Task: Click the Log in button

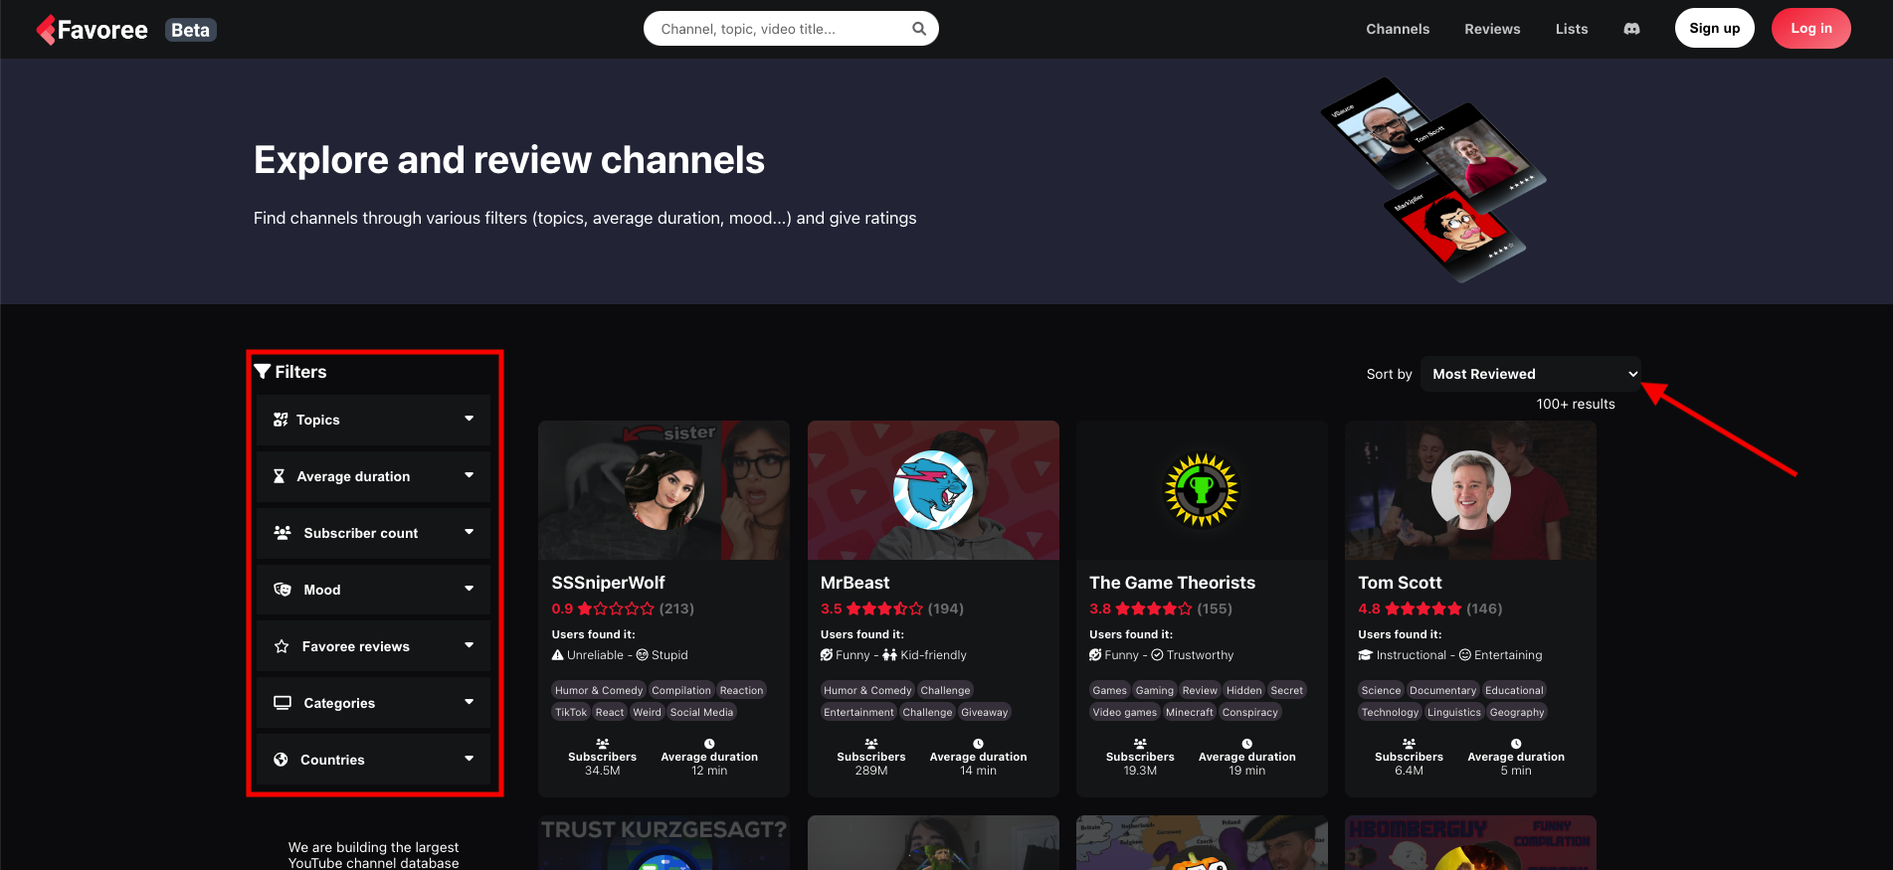Action: pos(1811,28)
